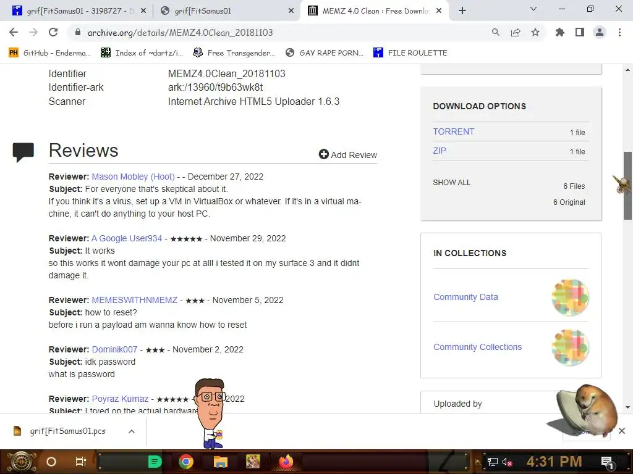Click the cartoon man with glasses overlay

pos(209,413)
